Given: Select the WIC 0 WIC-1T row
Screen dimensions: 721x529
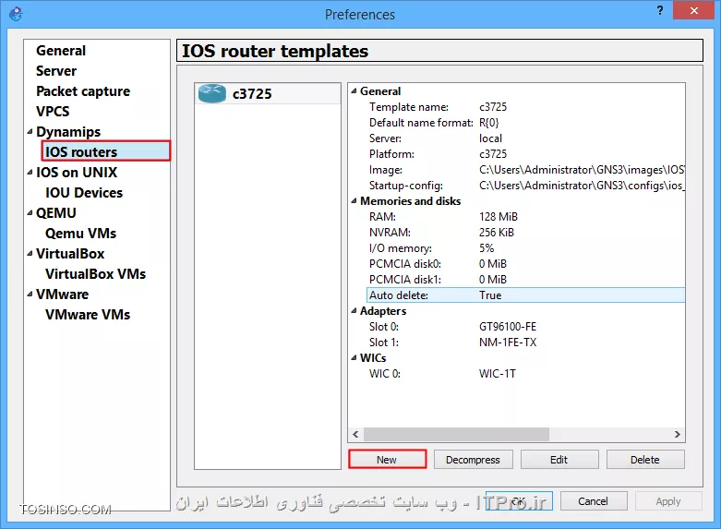Looking at the screenshot, I should point(526,374).
